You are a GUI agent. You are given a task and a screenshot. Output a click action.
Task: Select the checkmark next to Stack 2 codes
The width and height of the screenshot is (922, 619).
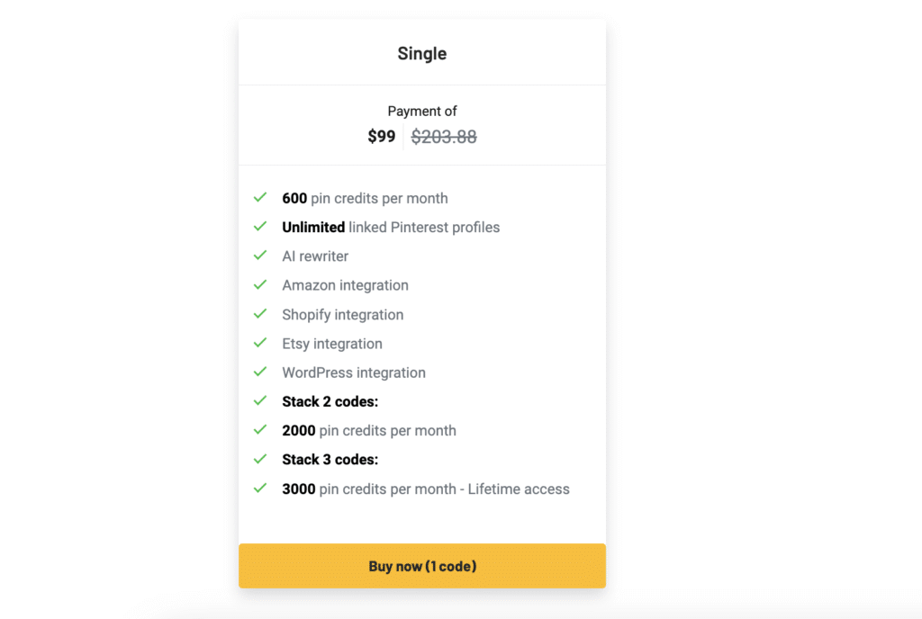click(260, 400)
